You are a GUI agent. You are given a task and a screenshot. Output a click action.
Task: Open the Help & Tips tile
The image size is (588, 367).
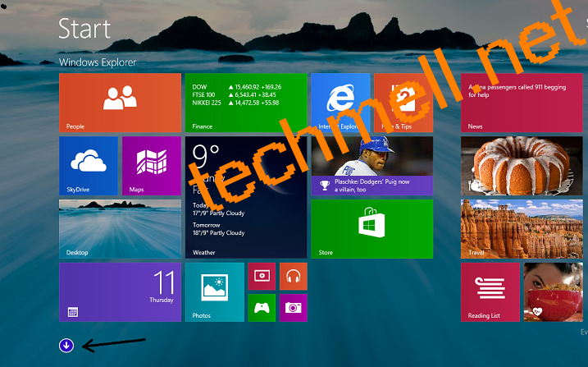pos(403,103)
